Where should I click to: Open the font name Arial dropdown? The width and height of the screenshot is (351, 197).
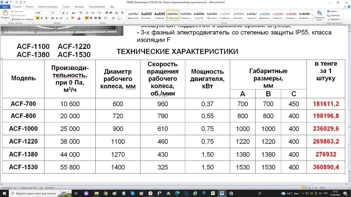click(49, 13)
